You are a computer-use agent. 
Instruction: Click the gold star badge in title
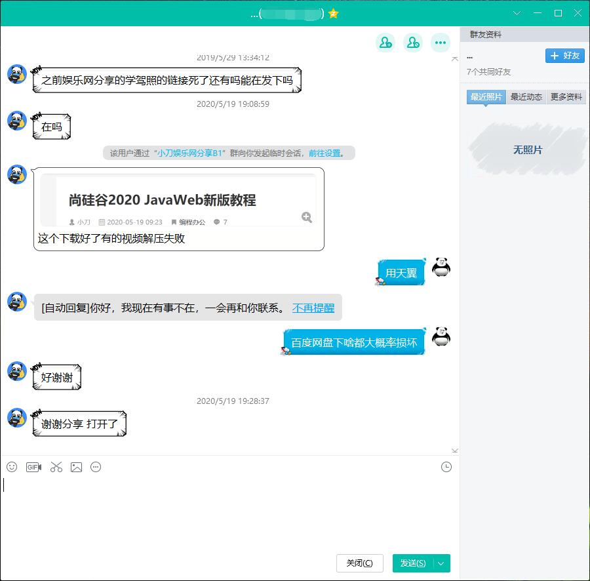[334, 13]
